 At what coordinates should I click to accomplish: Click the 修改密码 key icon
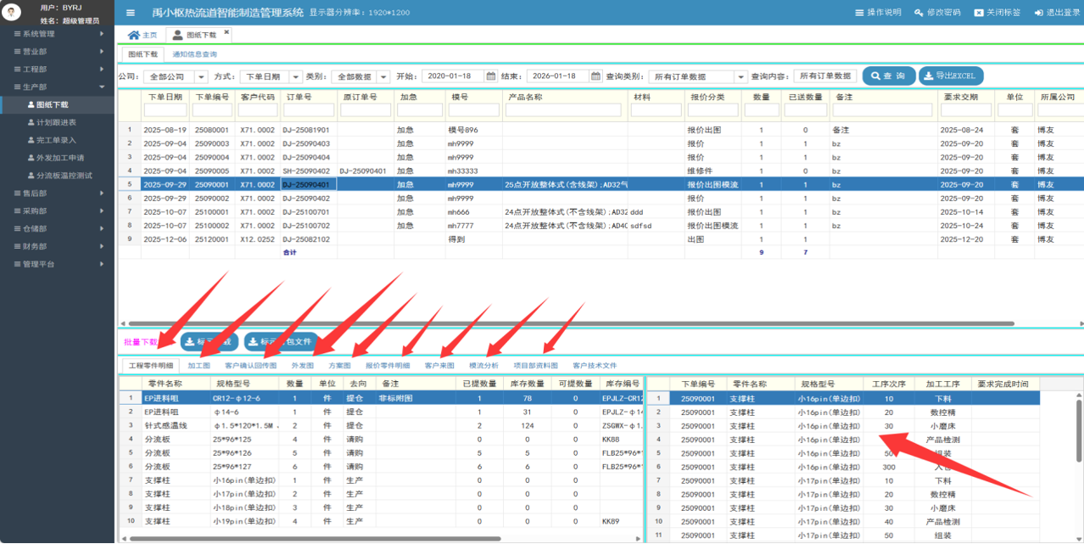(919, 13)
